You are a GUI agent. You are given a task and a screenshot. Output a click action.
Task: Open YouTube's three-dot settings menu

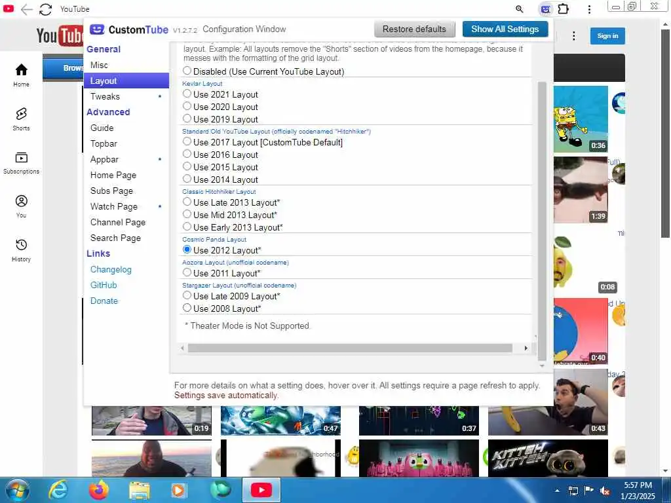(x=574, y=36)
